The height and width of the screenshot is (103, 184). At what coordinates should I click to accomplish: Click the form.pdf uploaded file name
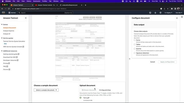click(86, 98)
